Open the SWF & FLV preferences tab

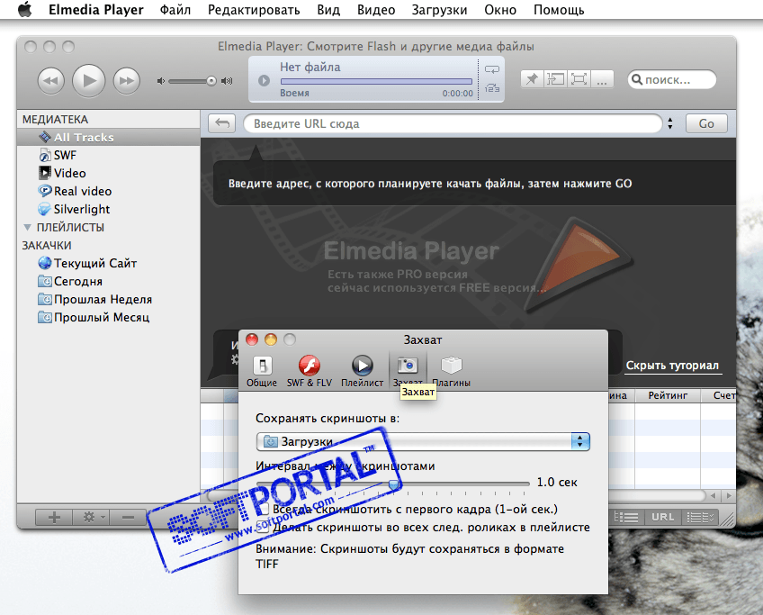pos(309,372)
